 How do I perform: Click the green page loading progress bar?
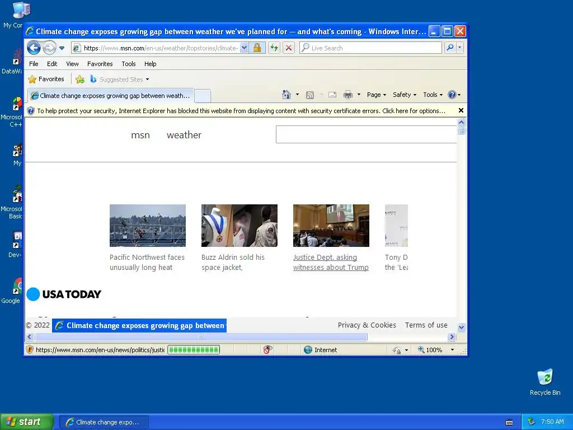[194, 350]
